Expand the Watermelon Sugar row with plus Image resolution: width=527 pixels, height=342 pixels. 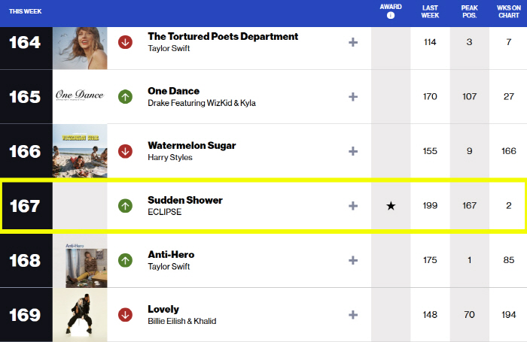tap(353, 151)
